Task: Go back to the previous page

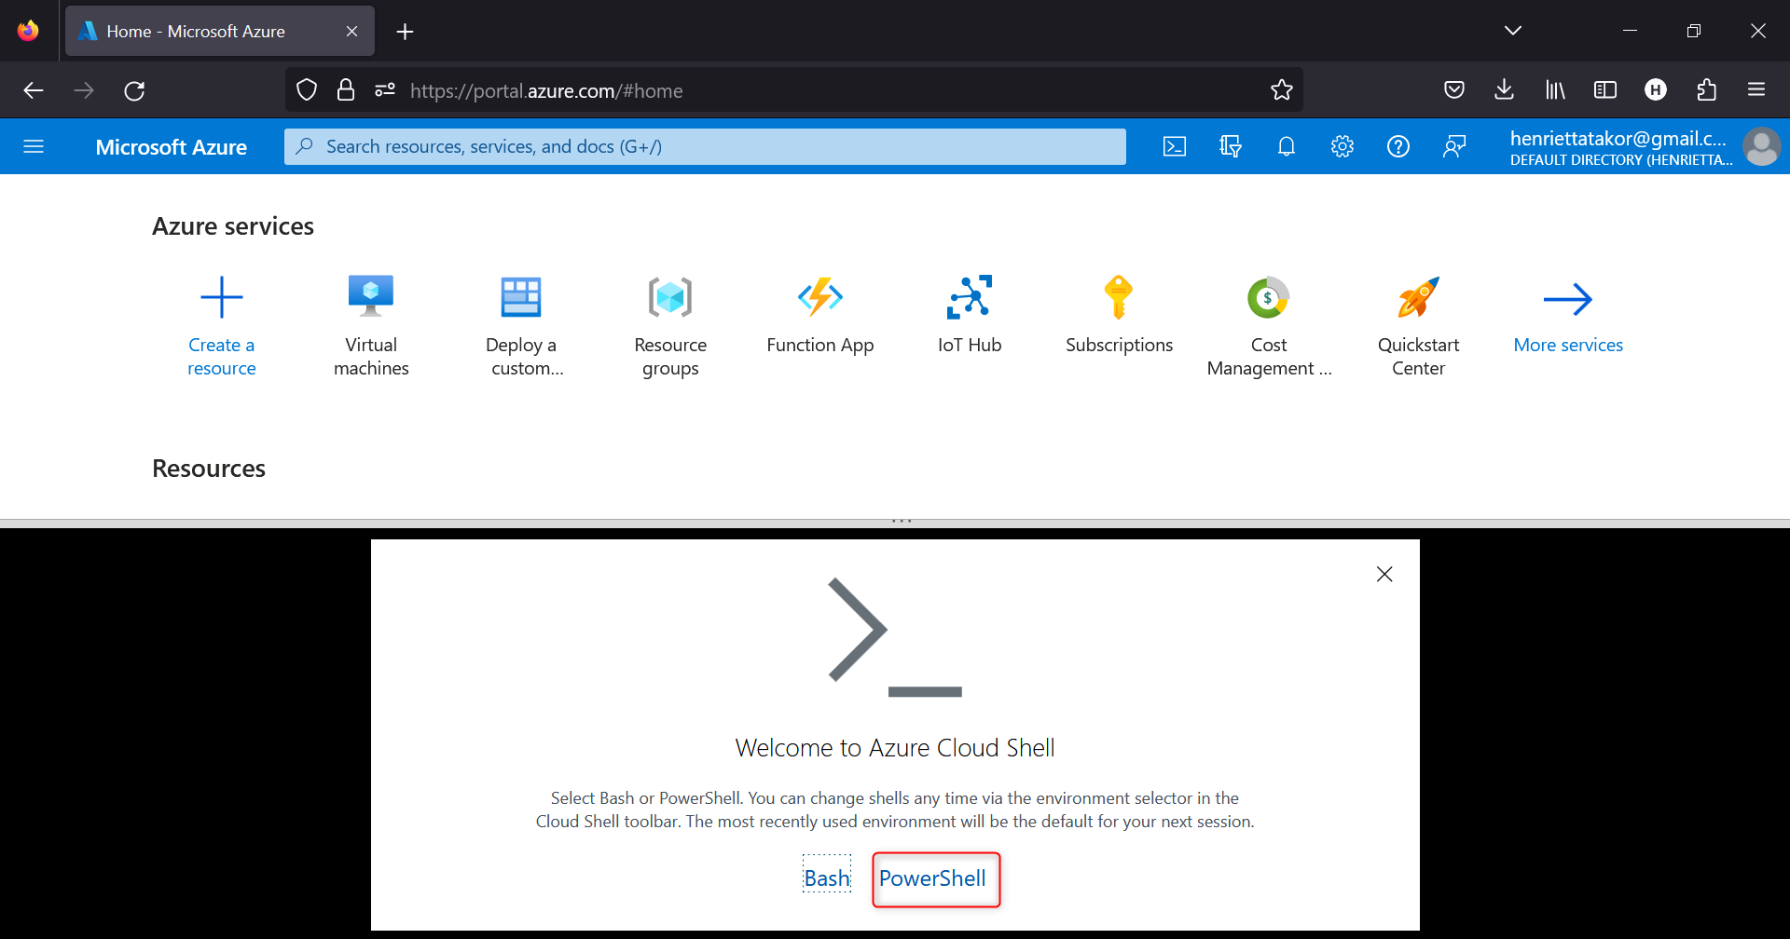Action: tap(34, 90)
